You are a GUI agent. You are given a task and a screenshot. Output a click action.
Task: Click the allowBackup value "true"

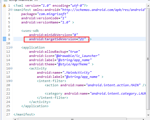74,52
